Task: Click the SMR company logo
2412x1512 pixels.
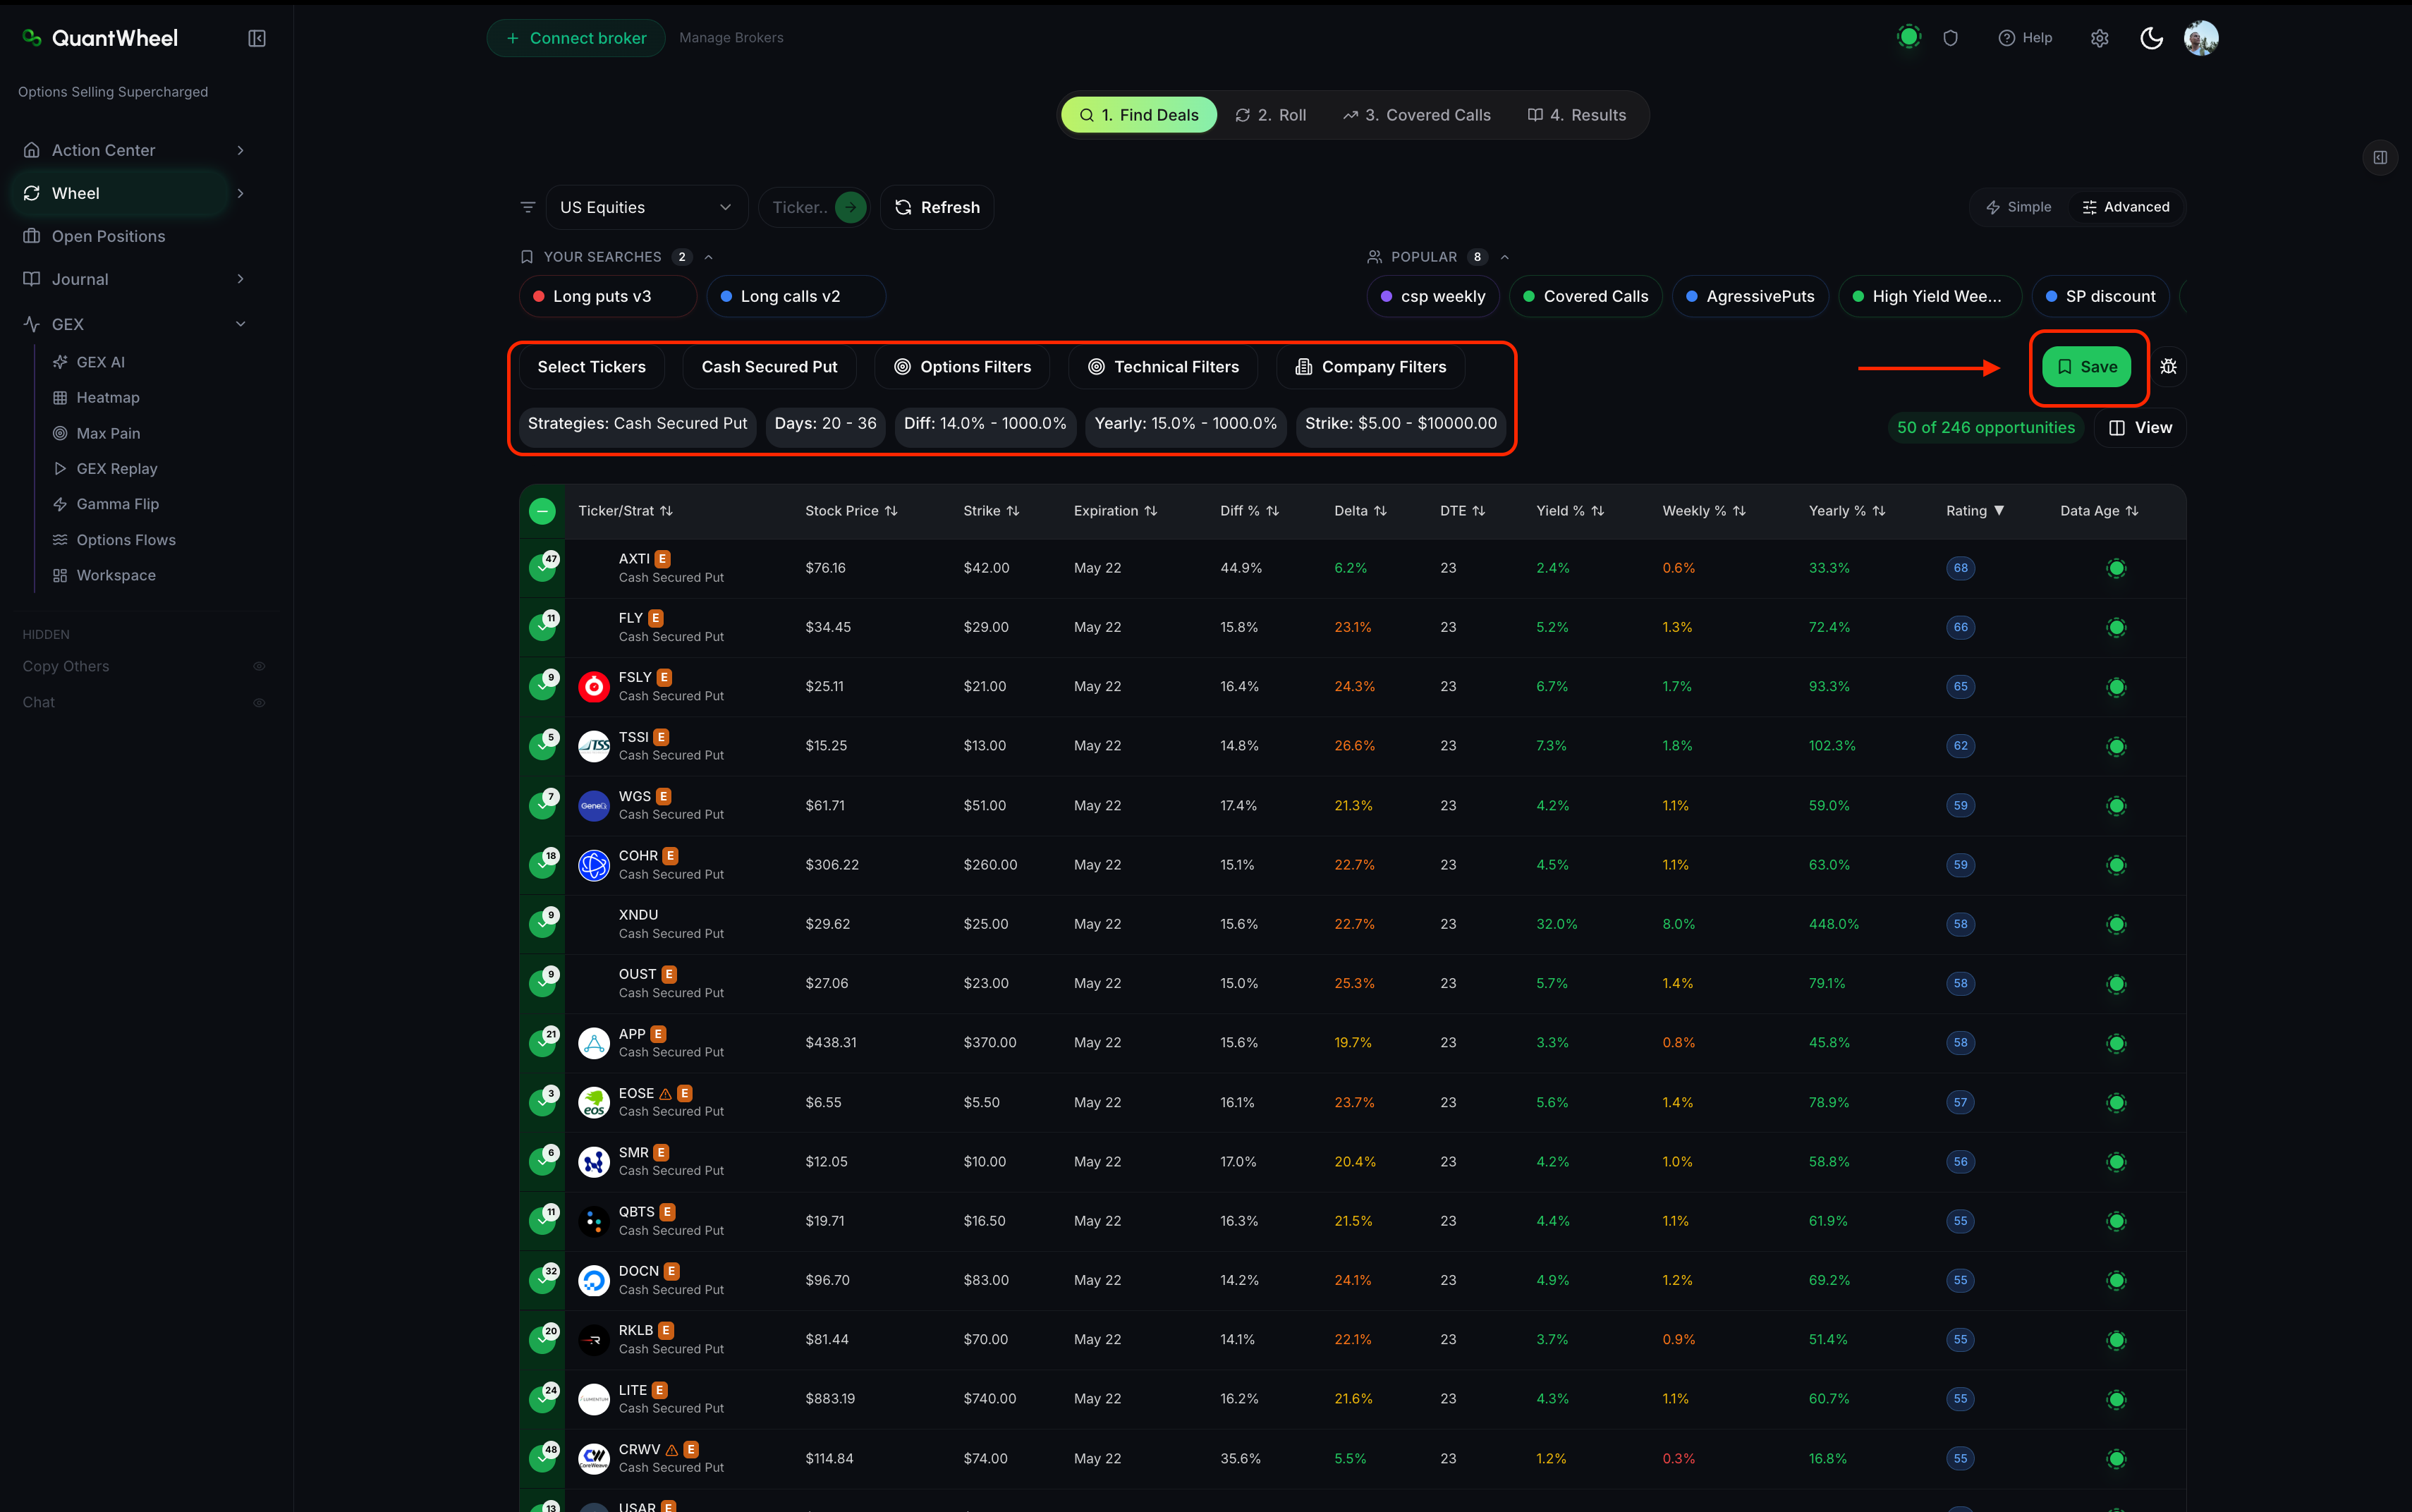Action: pos(594,1161)
